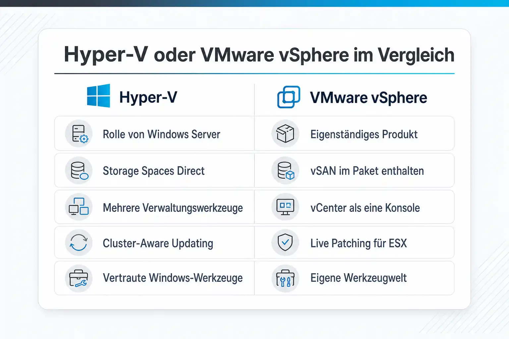
Task: Click the "VMware vSphere" column heading
Action: (368, 98)
